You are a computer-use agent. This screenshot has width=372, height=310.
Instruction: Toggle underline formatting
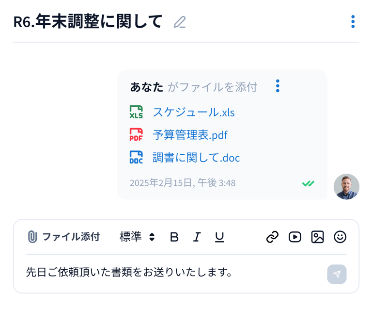pyautogui.click(x=219, y=237)
